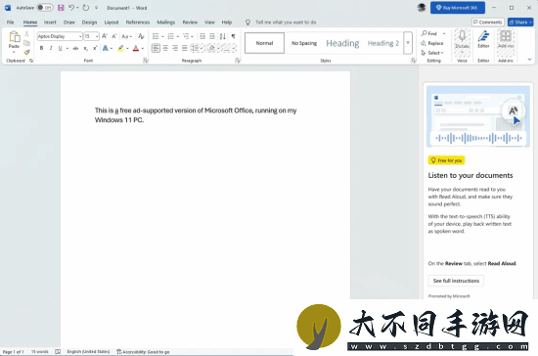Open the File menu
The height and width of the screenshot is (356, 538).
(11, 22)
